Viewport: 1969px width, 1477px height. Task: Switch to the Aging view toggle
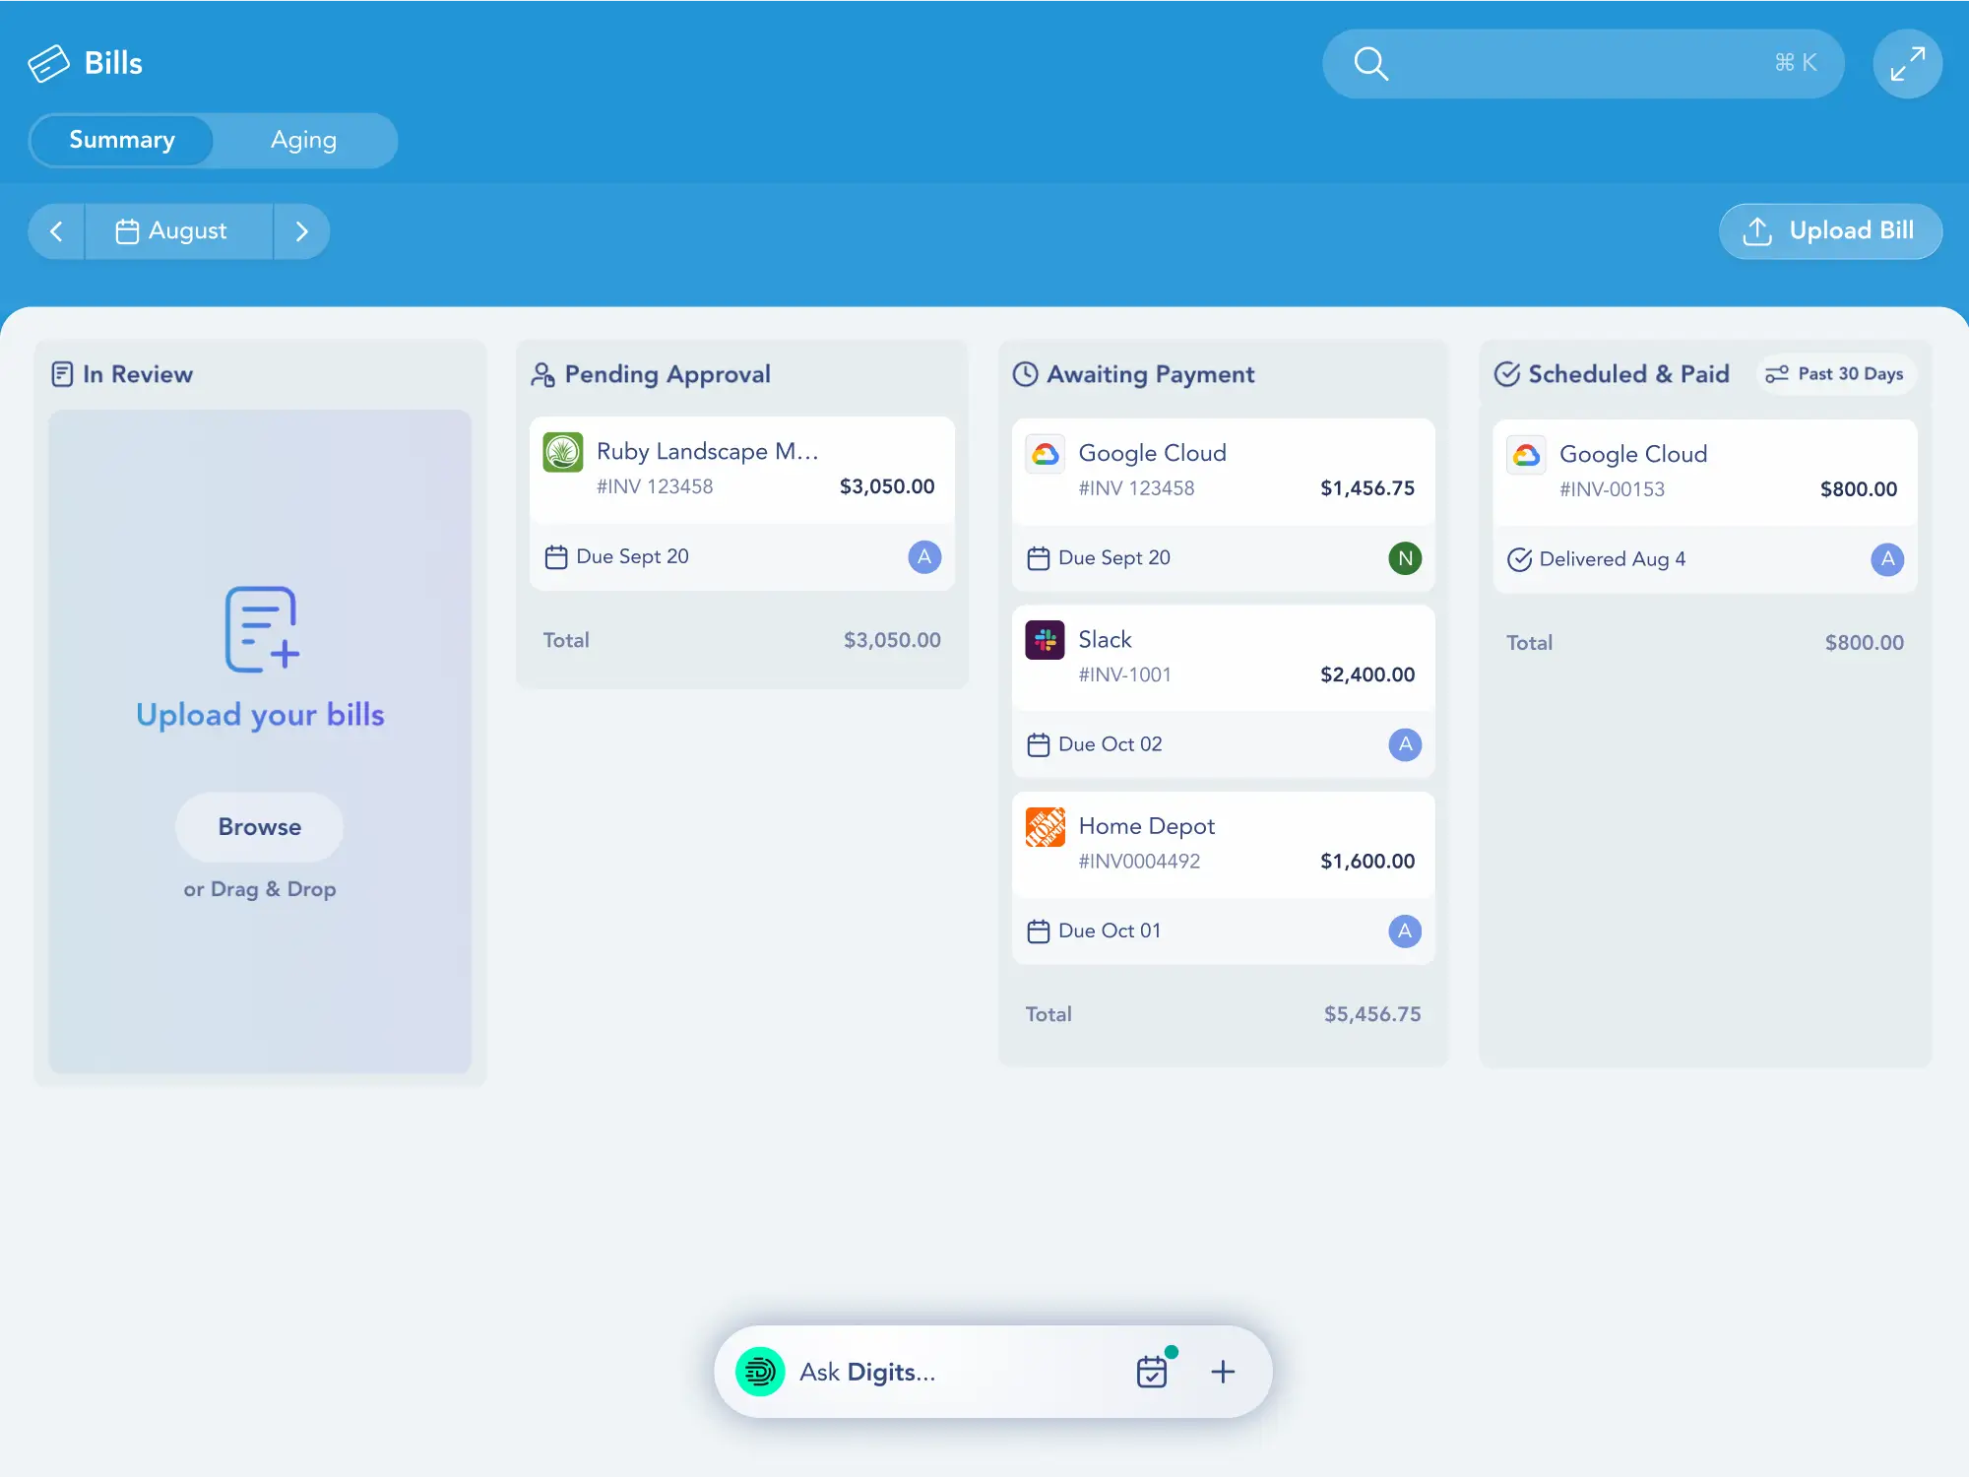[303, 140]
